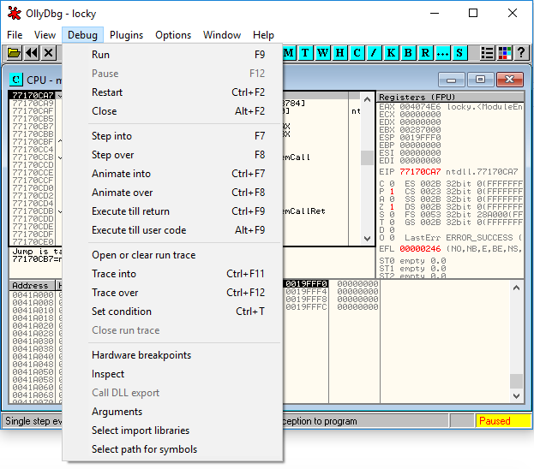Collapse the Debug menu
Screen dimensions: 534x469
coord(82,35)
